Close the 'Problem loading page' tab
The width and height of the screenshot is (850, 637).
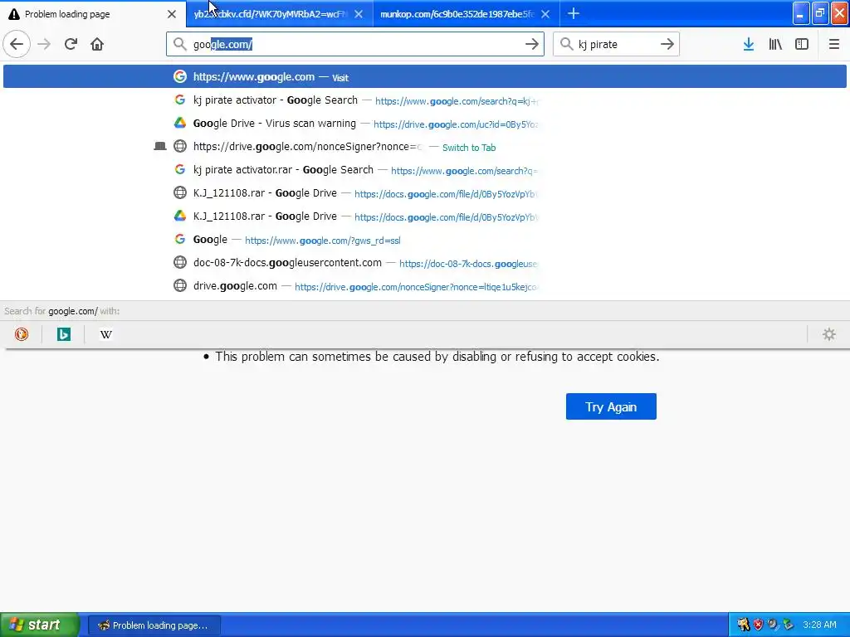click(172, 14)
